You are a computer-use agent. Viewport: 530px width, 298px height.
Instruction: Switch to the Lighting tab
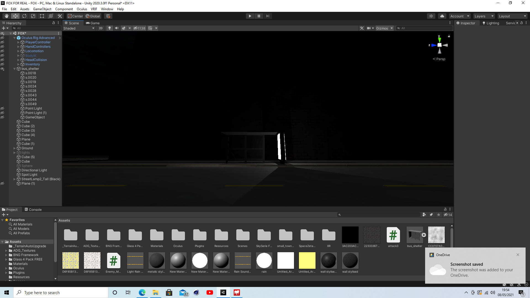[491, 23]
